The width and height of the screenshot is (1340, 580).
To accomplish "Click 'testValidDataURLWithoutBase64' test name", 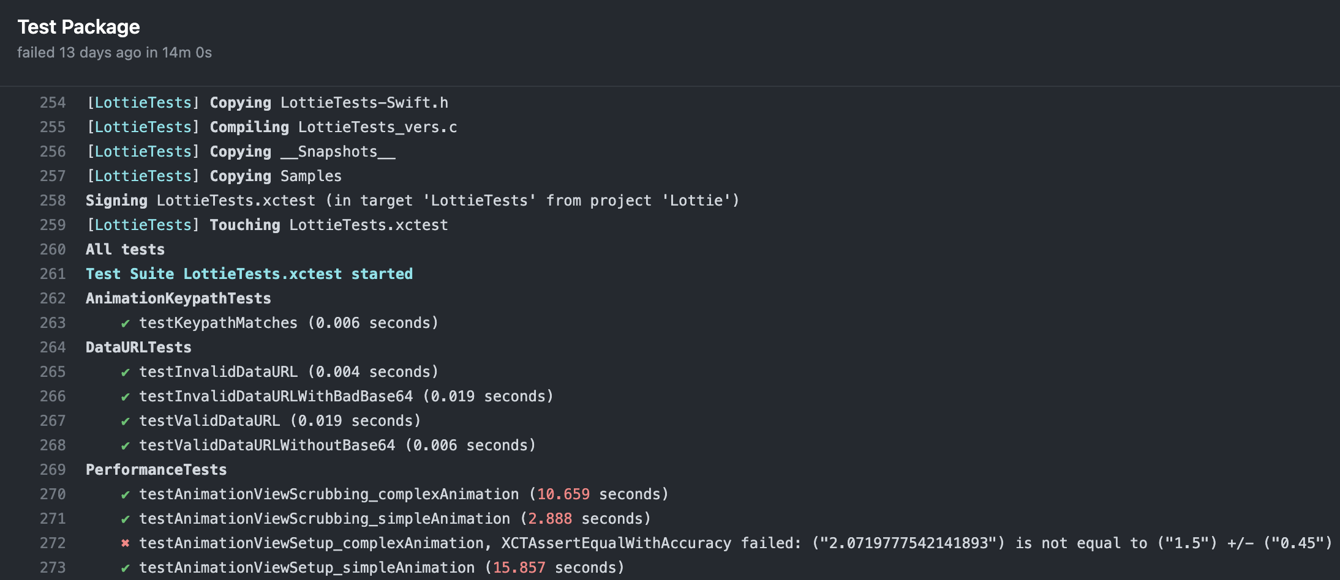I will [267, 445].
